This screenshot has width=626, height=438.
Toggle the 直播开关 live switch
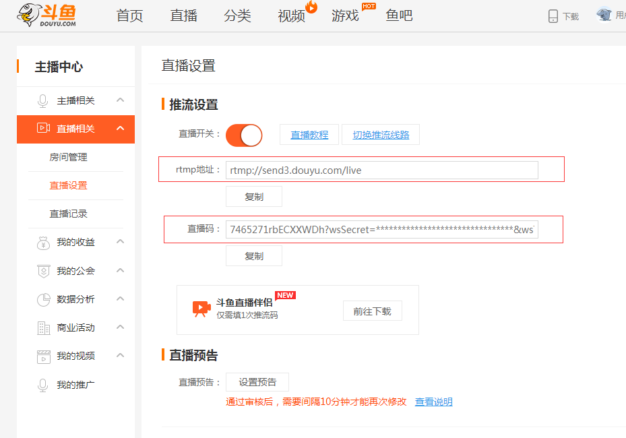[243, 135]
